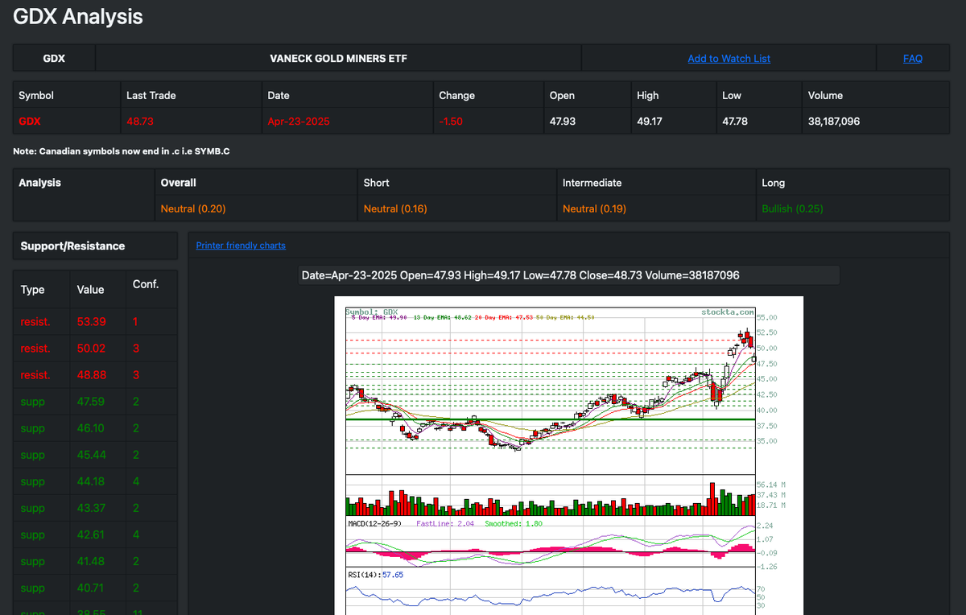Select resistance value 48.88
The width and height of the screenshot is (966, 615).
click(91, 375)
